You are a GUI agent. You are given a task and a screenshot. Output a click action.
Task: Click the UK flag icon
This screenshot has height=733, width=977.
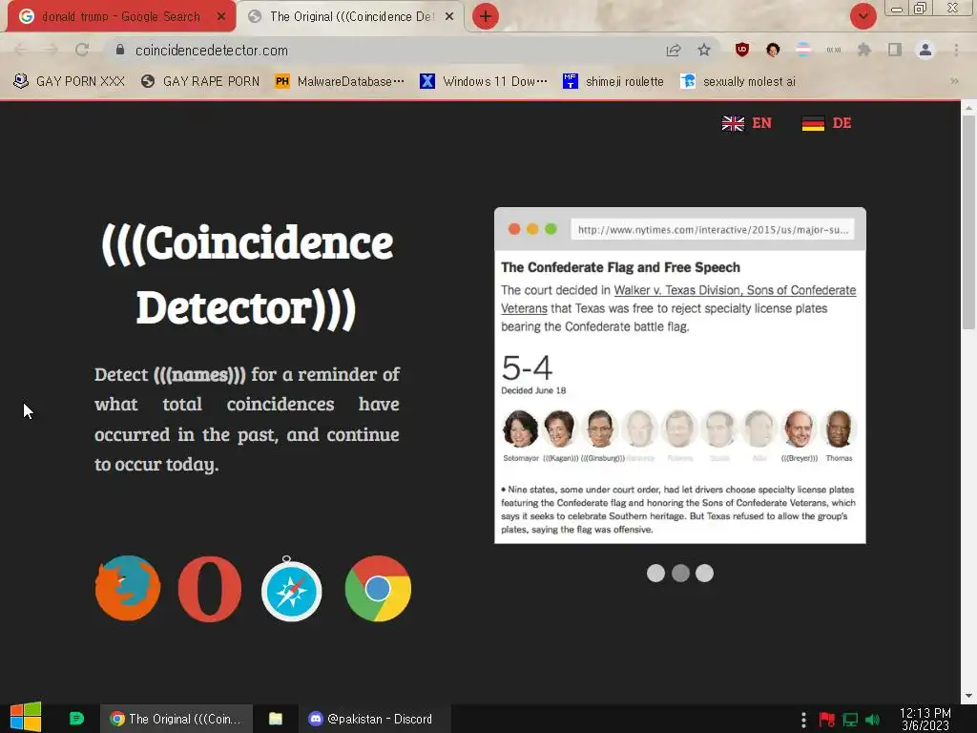(733, 123)
